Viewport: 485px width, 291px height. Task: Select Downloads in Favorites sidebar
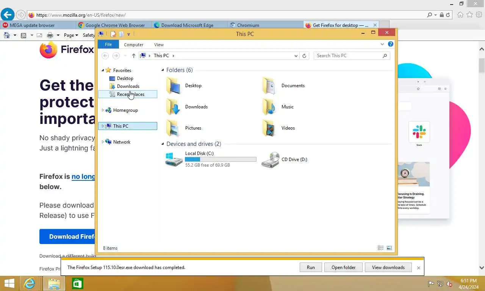(128, 86)
